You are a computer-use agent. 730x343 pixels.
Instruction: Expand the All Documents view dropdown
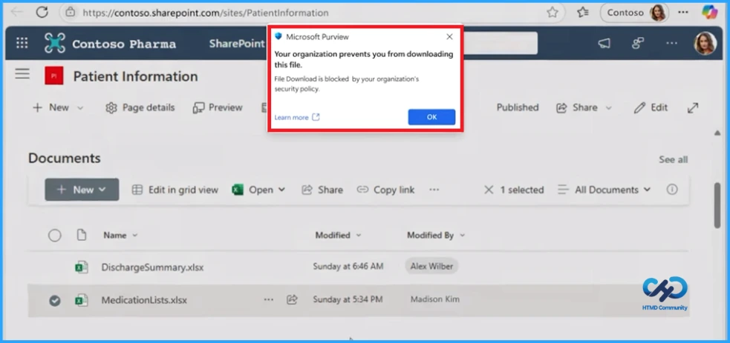point(604,190)
